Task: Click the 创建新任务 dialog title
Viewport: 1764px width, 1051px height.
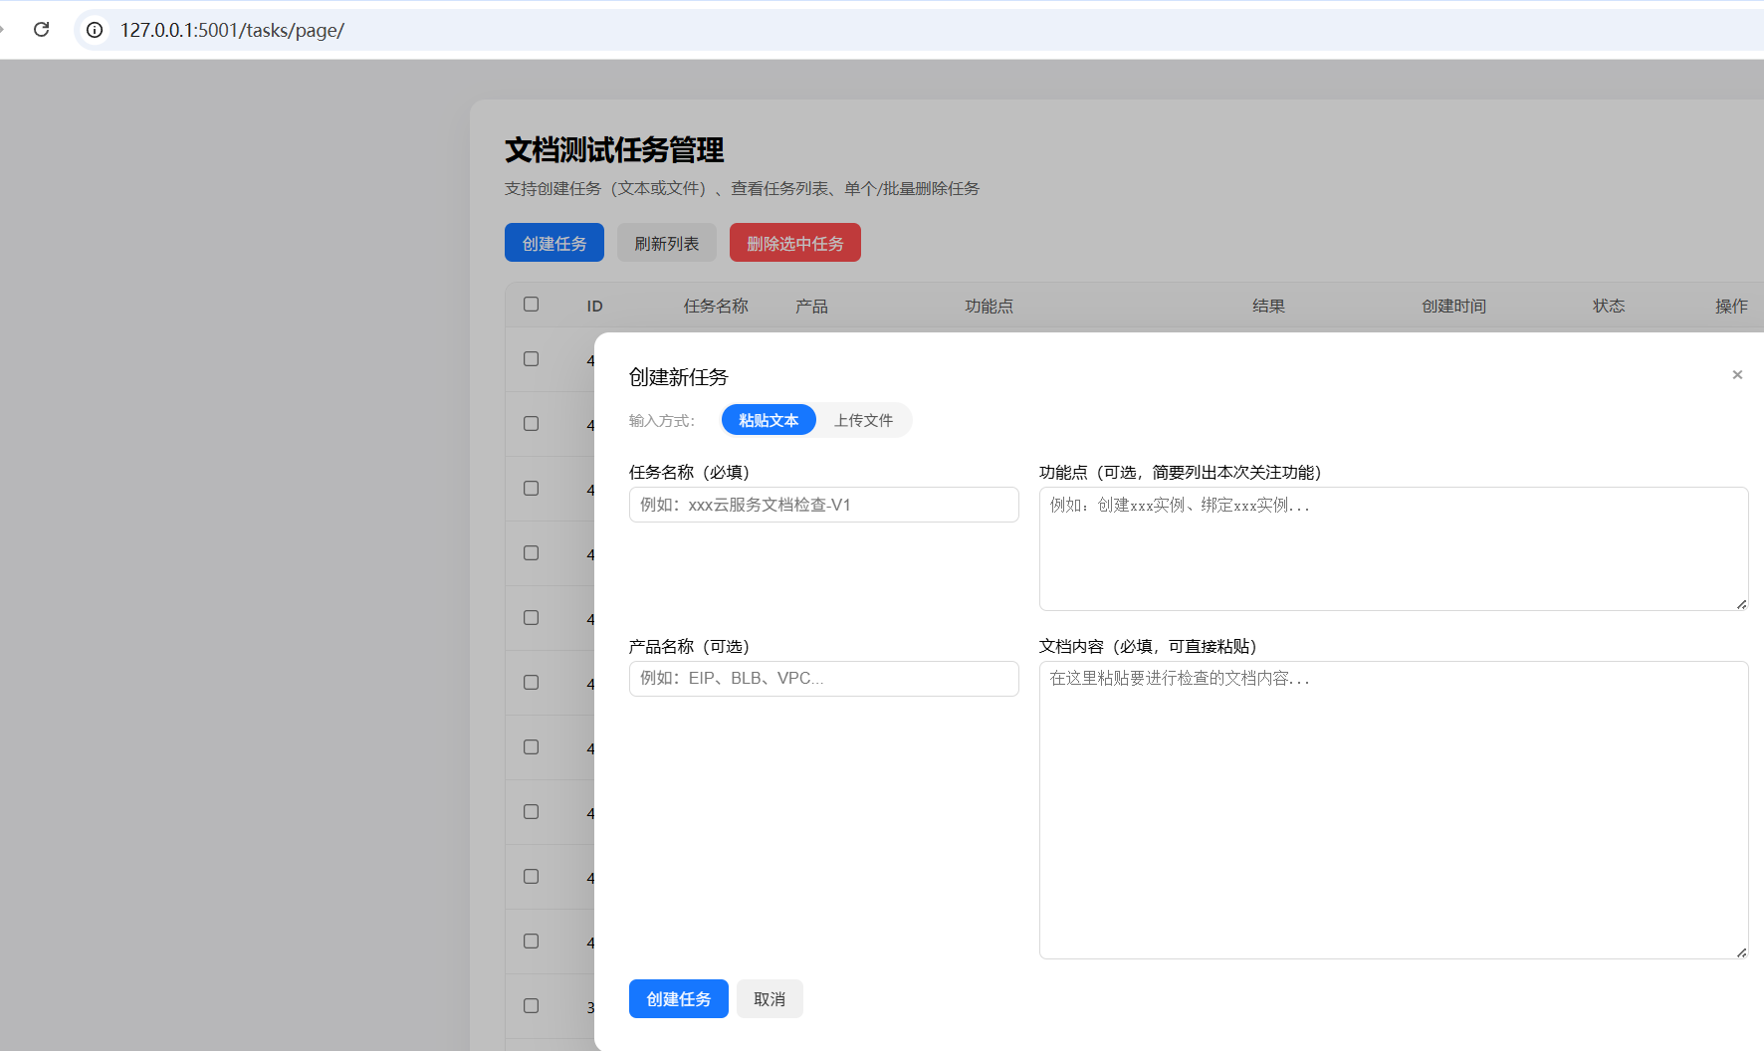Action: pos(679,377)
